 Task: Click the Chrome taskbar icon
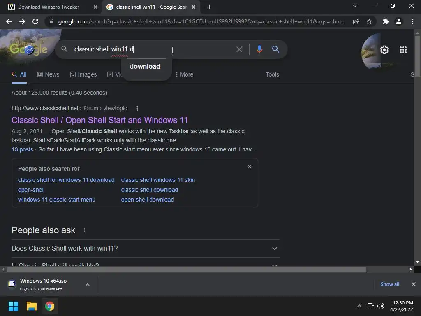[50, 306]
